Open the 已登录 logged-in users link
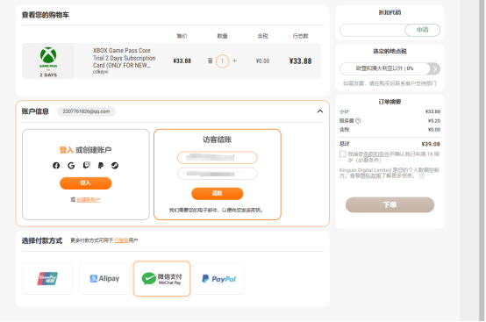 pos(121,240)
